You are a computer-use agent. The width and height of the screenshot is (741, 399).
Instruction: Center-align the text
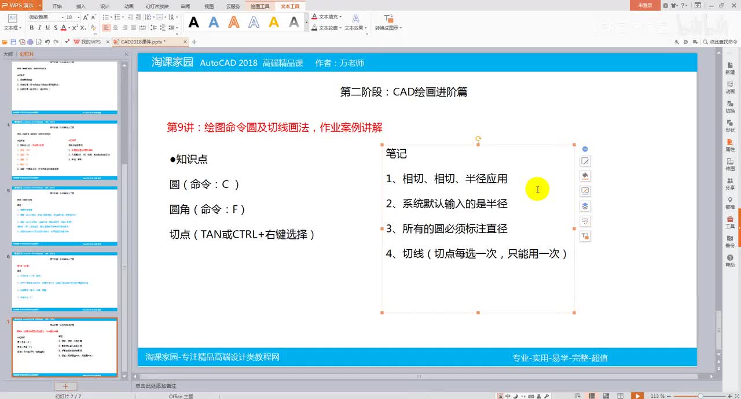point(115,28)
